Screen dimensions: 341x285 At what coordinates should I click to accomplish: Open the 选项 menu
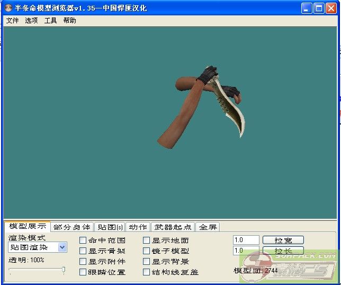coord(31,21)
